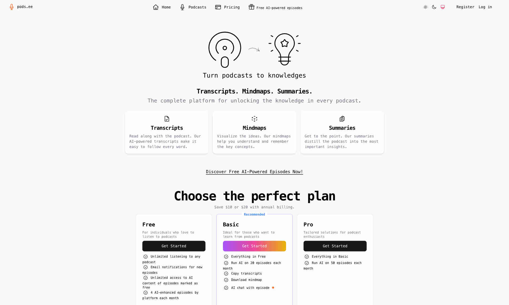The height and width of the screenshot is (305, 509).
Task: Click the podcast microphone icon in navbar
Action: [182, 7]
